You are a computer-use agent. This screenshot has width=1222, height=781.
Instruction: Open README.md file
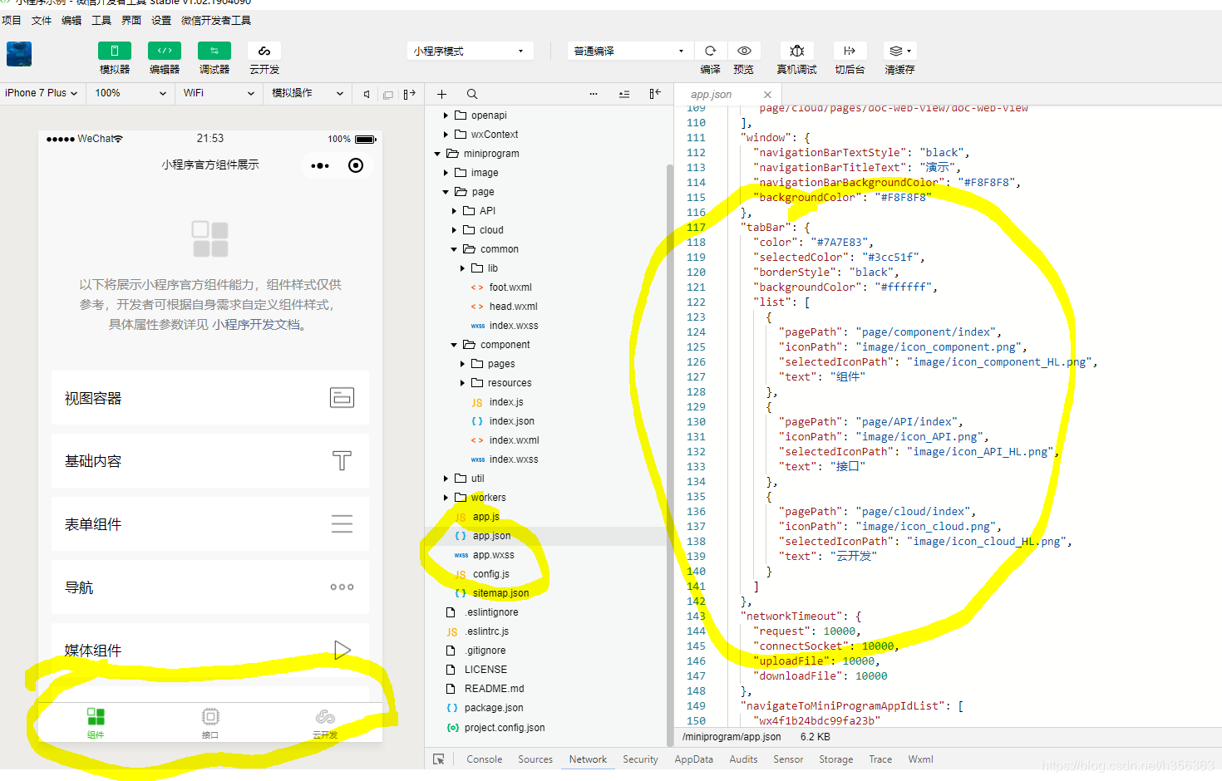[494, 689]
